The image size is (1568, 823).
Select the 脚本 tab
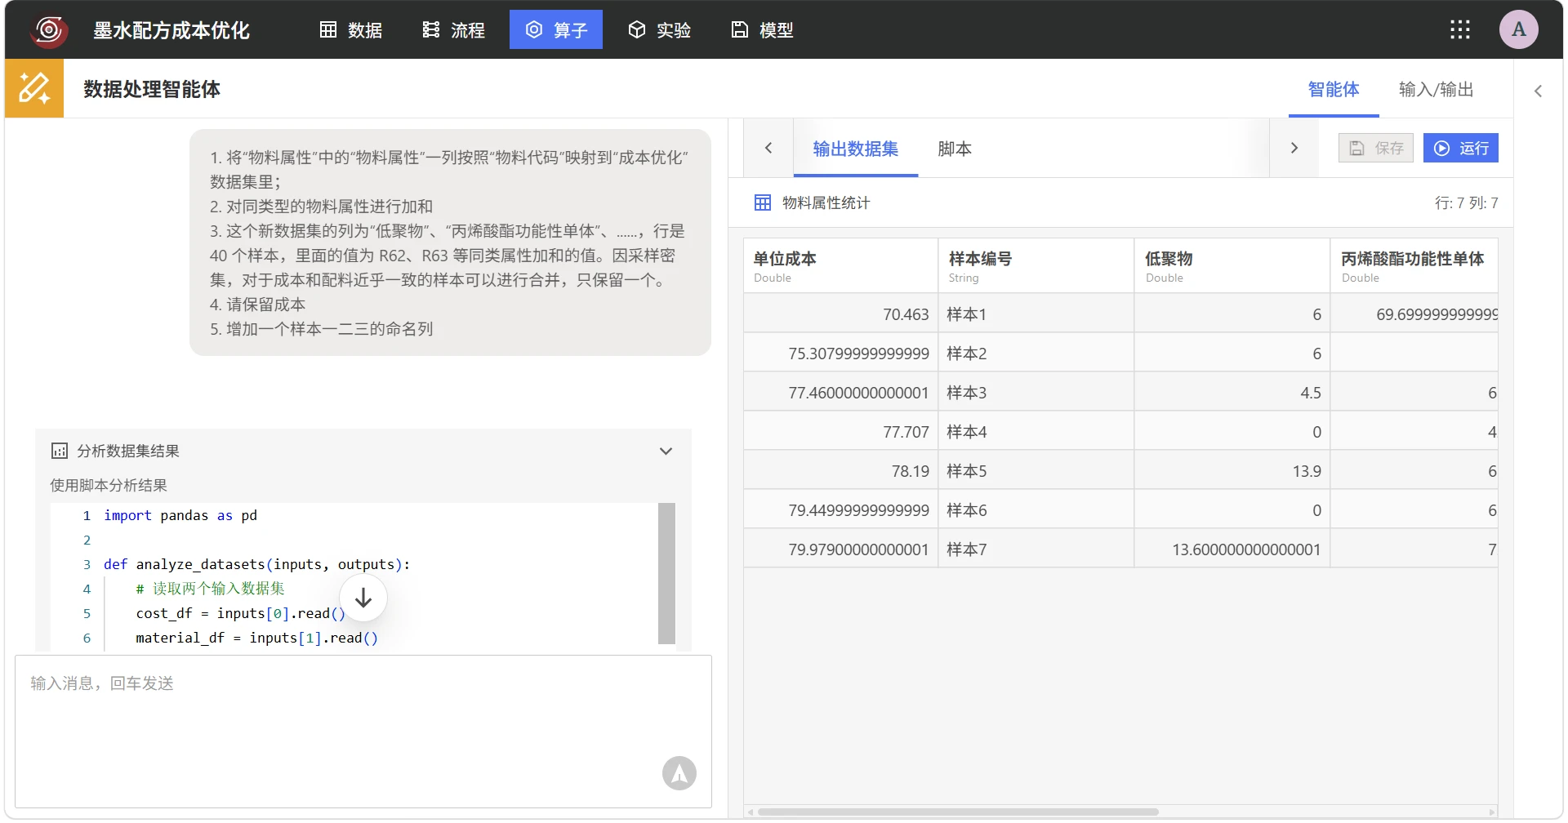pyautogui.click(x=955, y=149)
